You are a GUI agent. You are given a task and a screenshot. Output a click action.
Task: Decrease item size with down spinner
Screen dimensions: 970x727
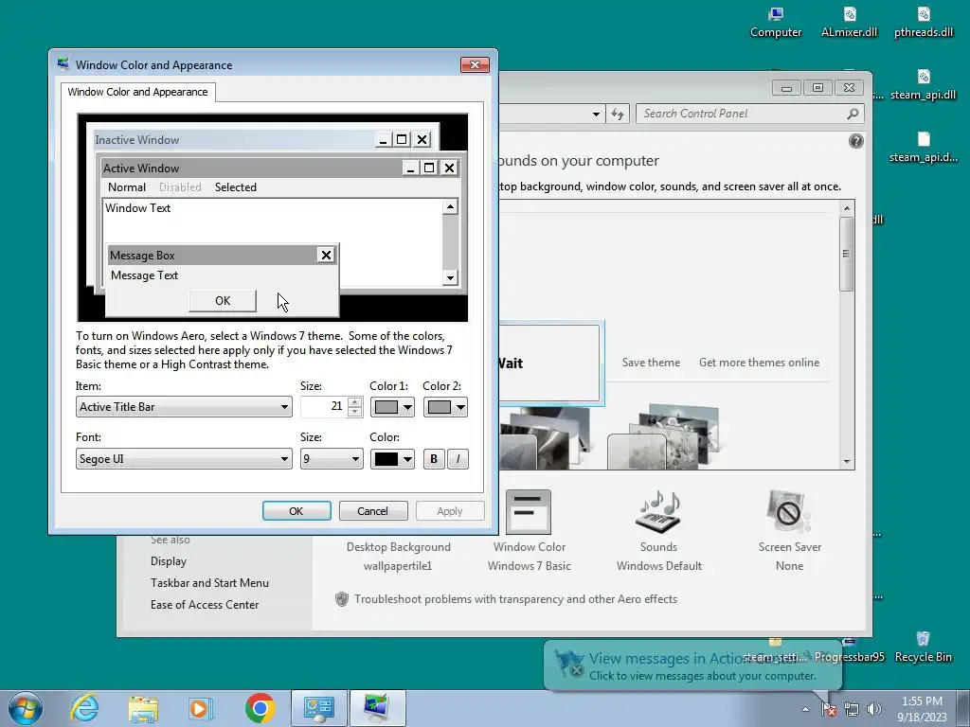(354, 412)
